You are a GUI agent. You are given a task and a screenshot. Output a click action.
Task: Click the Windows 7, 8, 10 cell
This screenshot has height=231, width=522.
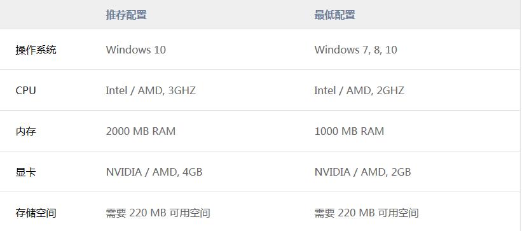coord(355,50)
